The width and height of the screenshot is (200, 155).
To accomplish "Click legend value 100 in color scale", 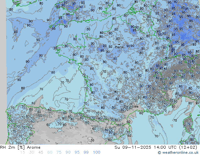I will tap(97, 152).
